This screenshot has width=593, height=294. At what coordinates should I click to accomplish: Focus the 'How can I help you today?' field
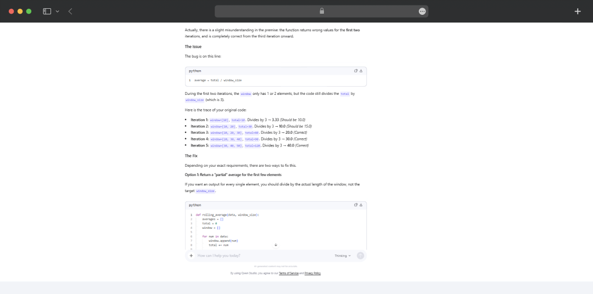click(264, 256)
